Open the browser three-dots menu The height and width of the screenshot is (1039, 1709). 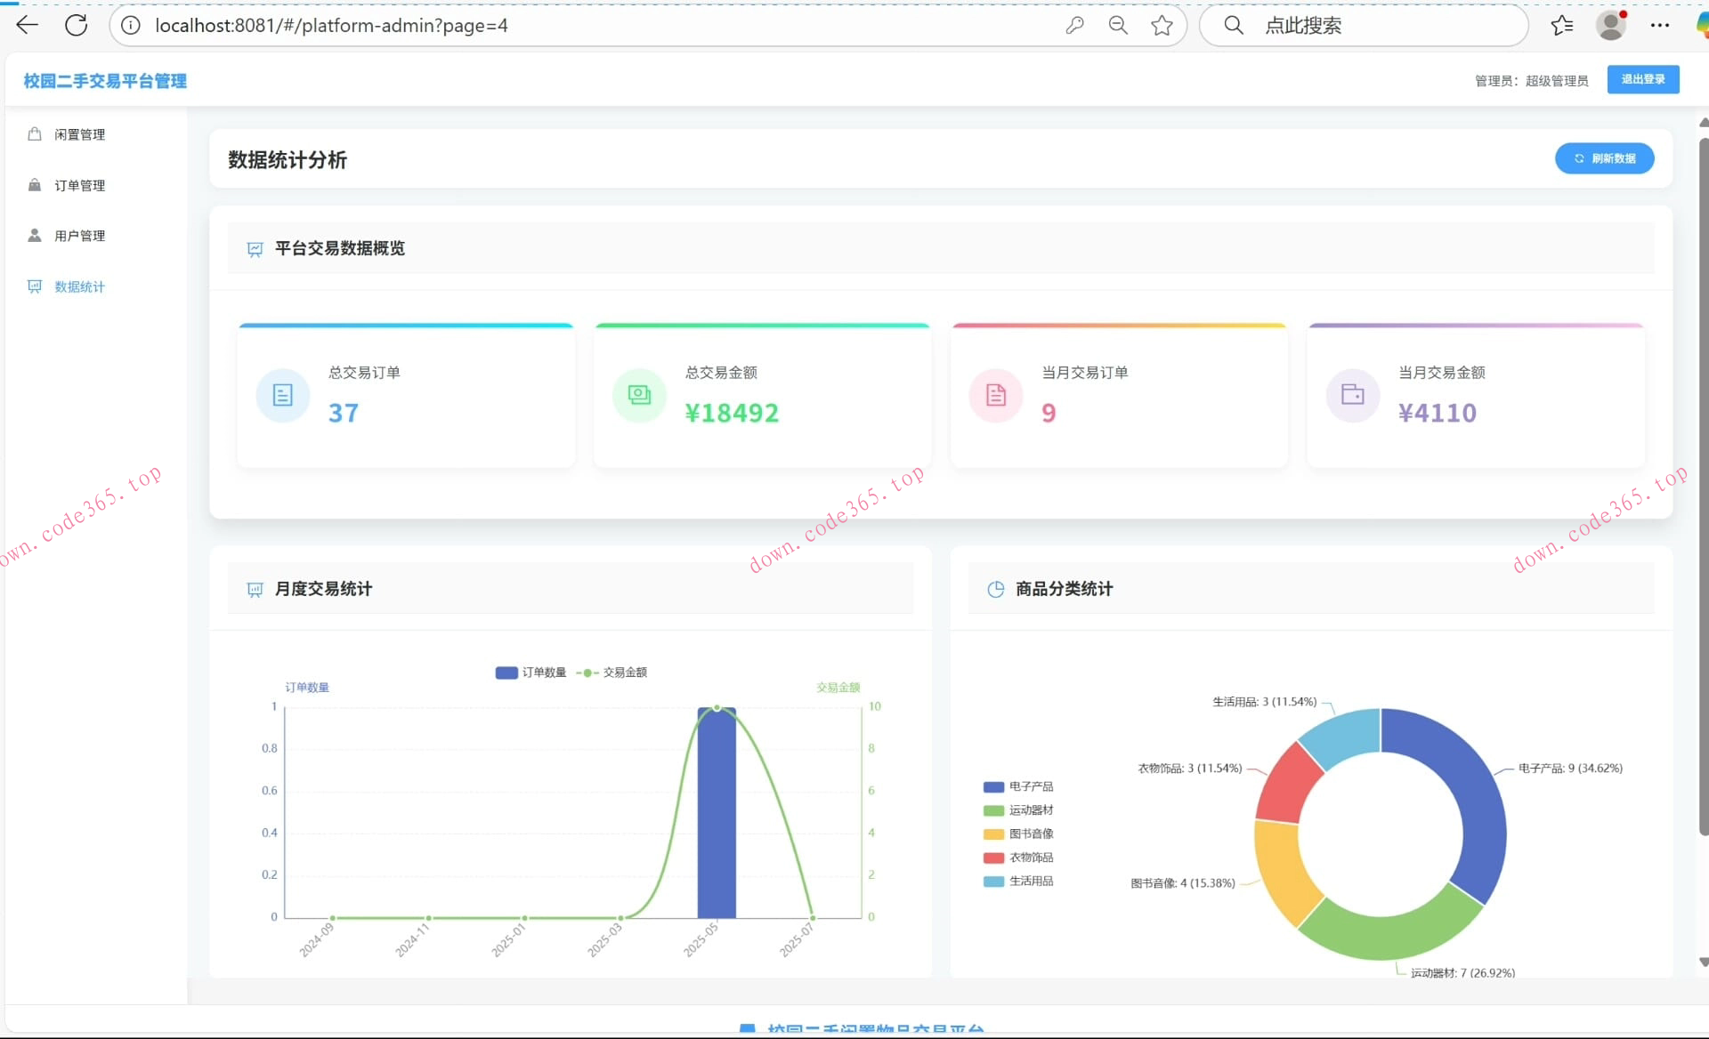(1659, 26)
